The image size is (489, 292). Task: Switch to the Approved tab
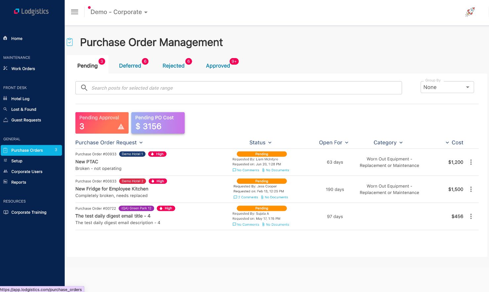pos(218,66)
